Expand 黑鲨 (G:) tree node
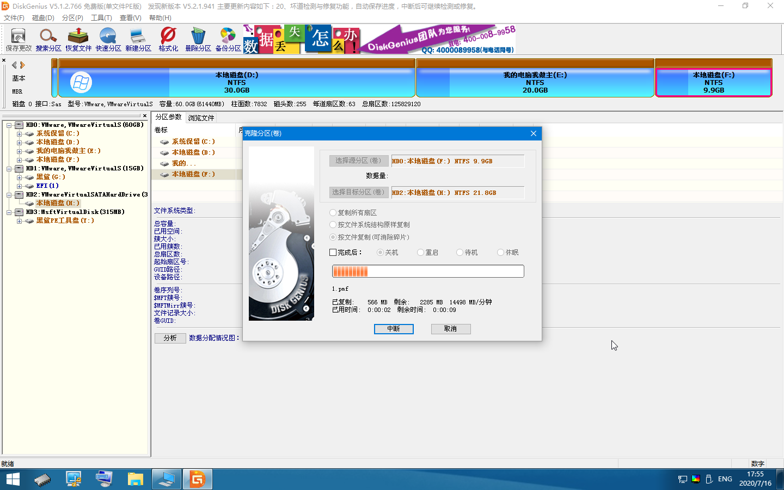784x490 pixels. [x=19, y=177]
